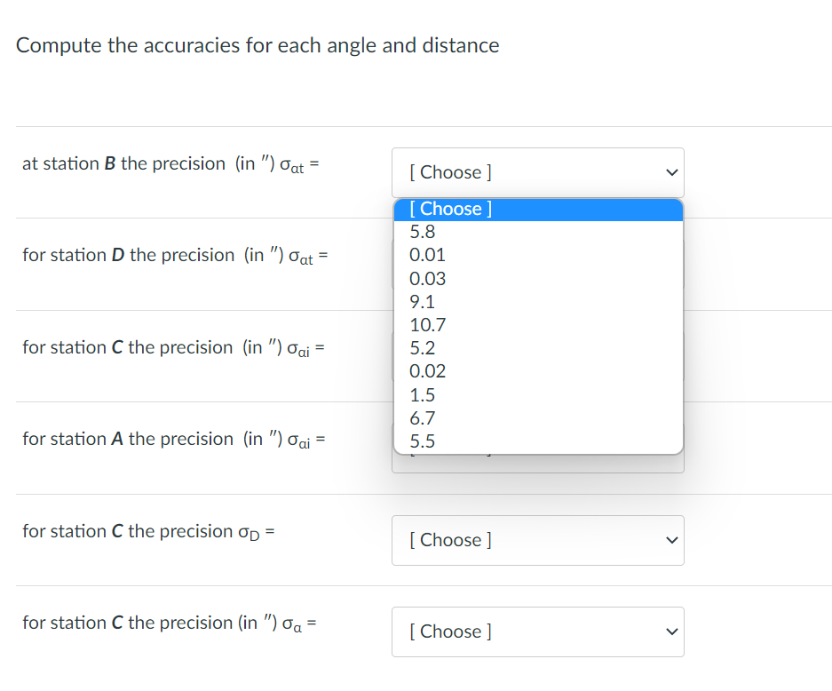Image resolution: width=832 pixels, height=691 pixels.
Task: Click chevron arrow on station C σα dropdown
Action: coord(672,631)
